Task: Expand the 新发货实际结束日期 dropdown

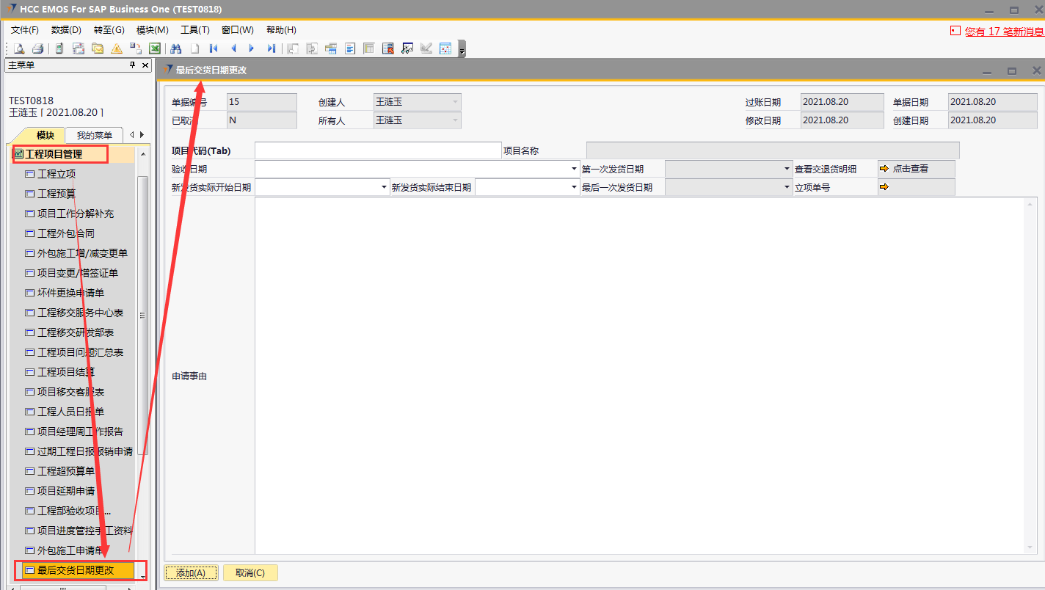Action: (x=574, y=188)
